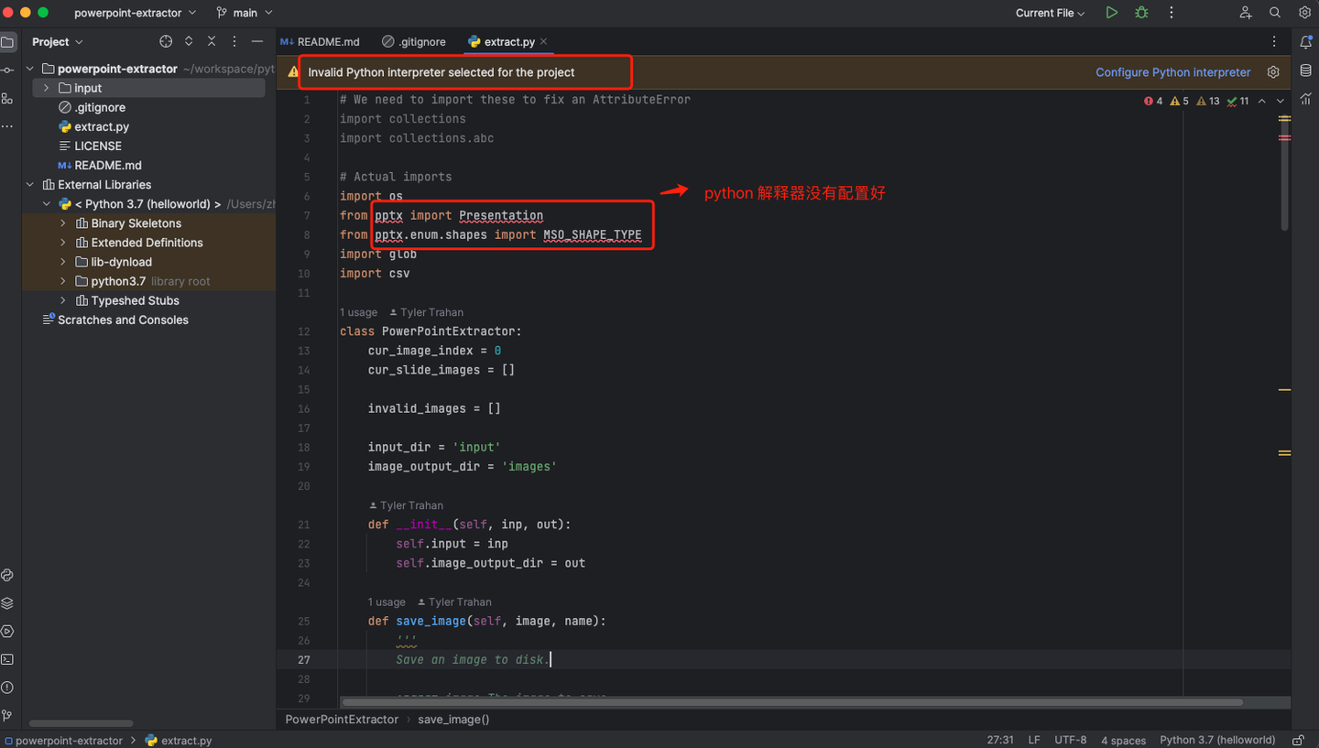1319x748 pixels.
Task: Open the Git tool window icon
Action: coord(7,715)
